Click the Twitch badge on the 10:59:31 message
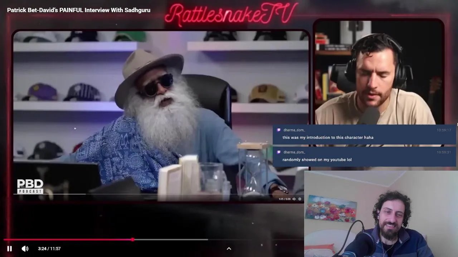The width and height of the screenshot is (458, 257). [x=279, y=152]
